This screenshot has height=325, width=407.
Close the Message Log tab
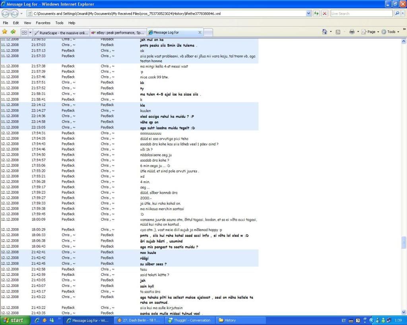pyautogui.click(x=200, y=33)
